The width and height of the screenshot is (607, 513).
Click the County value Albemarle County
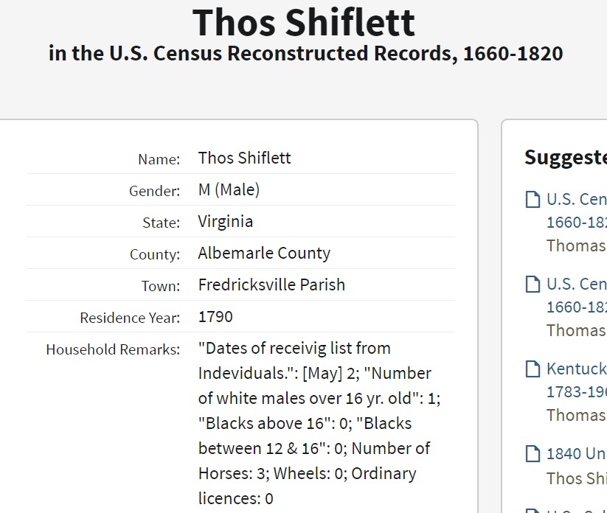[264, 253]
